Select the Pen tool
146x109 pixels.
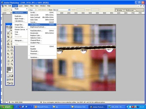(x=8, y=57)
